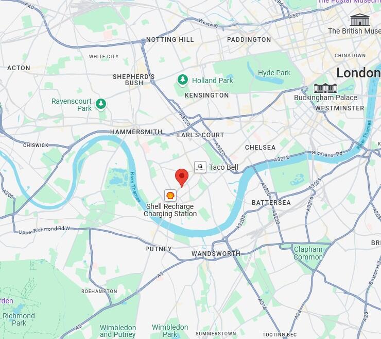Click the Wandsworth district label
This screenshot has height=339, width=381.
point(216,254)
